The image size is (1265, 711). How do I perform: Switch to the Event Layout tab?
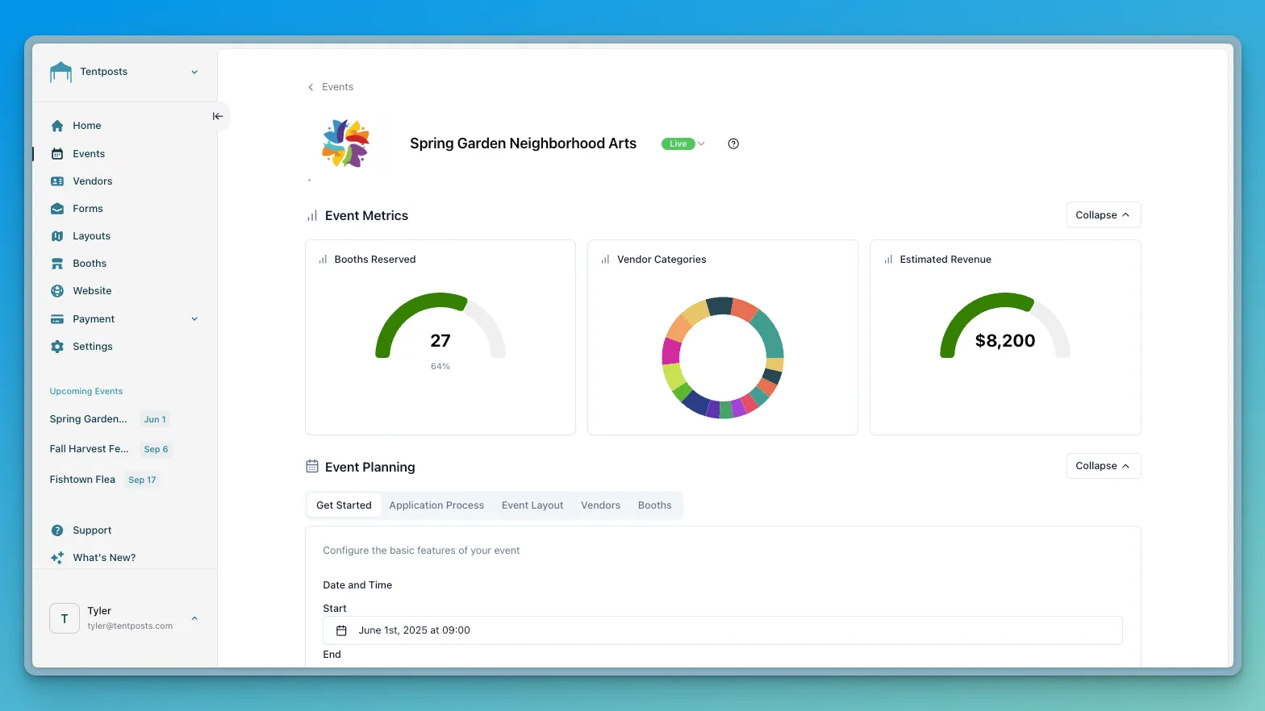click(x=532, y=505)
